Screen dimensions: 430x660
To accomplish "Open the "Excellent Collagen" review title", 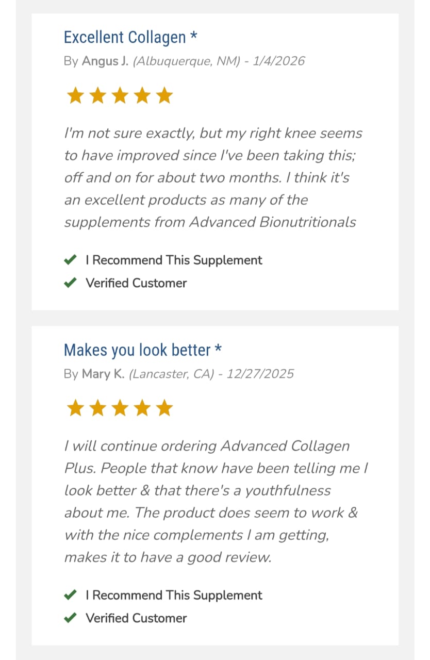I will tap(125, 38).
